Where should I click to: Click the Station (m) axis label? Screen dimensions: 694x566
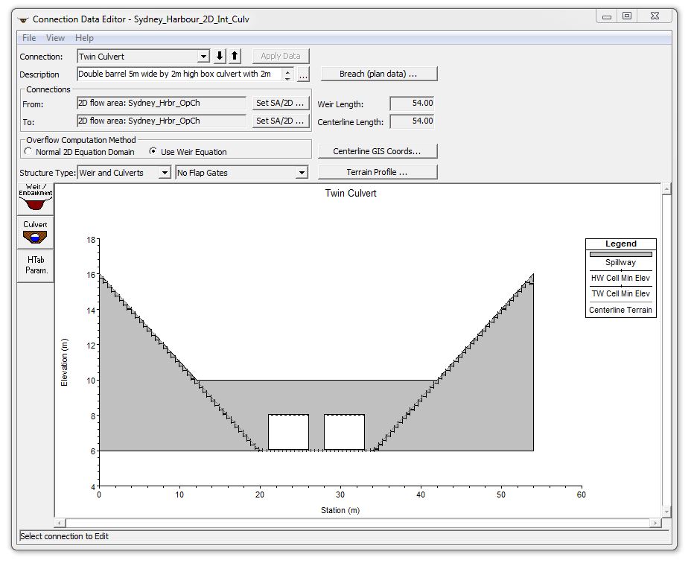(340, 510)
